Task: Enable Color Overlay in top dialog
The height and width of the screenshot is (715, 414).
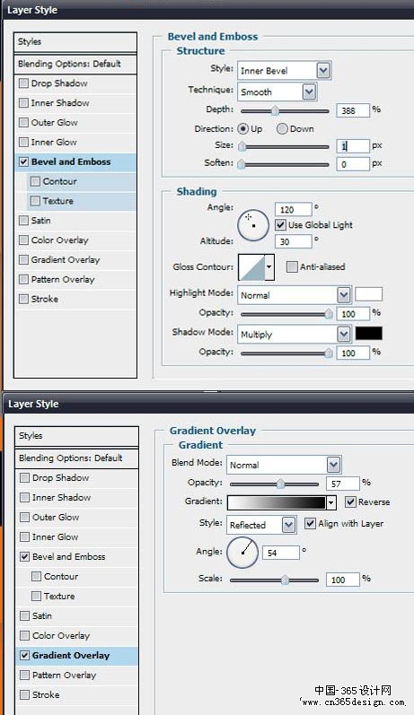Action: (x=23, y=240)
